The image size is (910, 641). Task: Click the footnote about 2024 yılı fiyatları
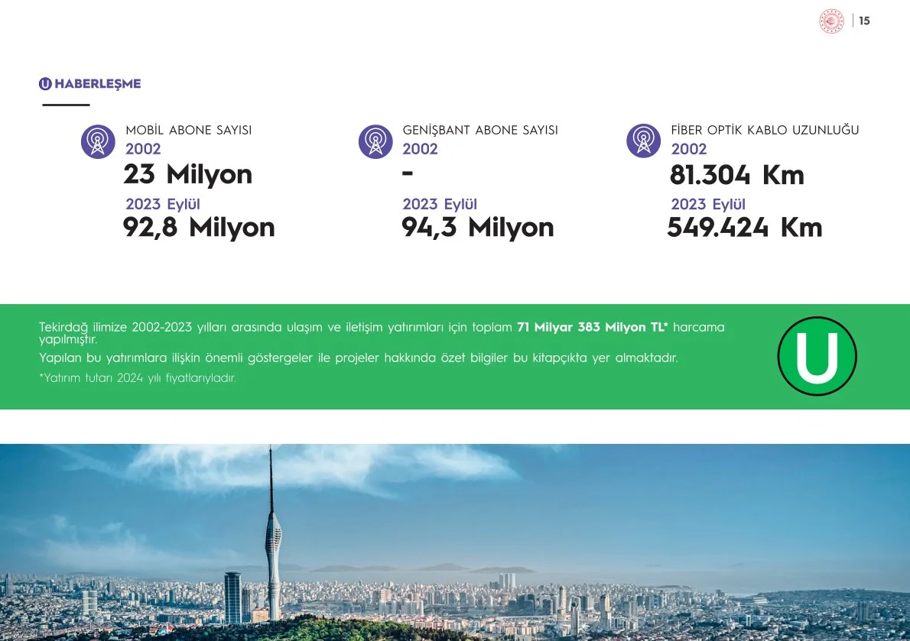(138, 378)
